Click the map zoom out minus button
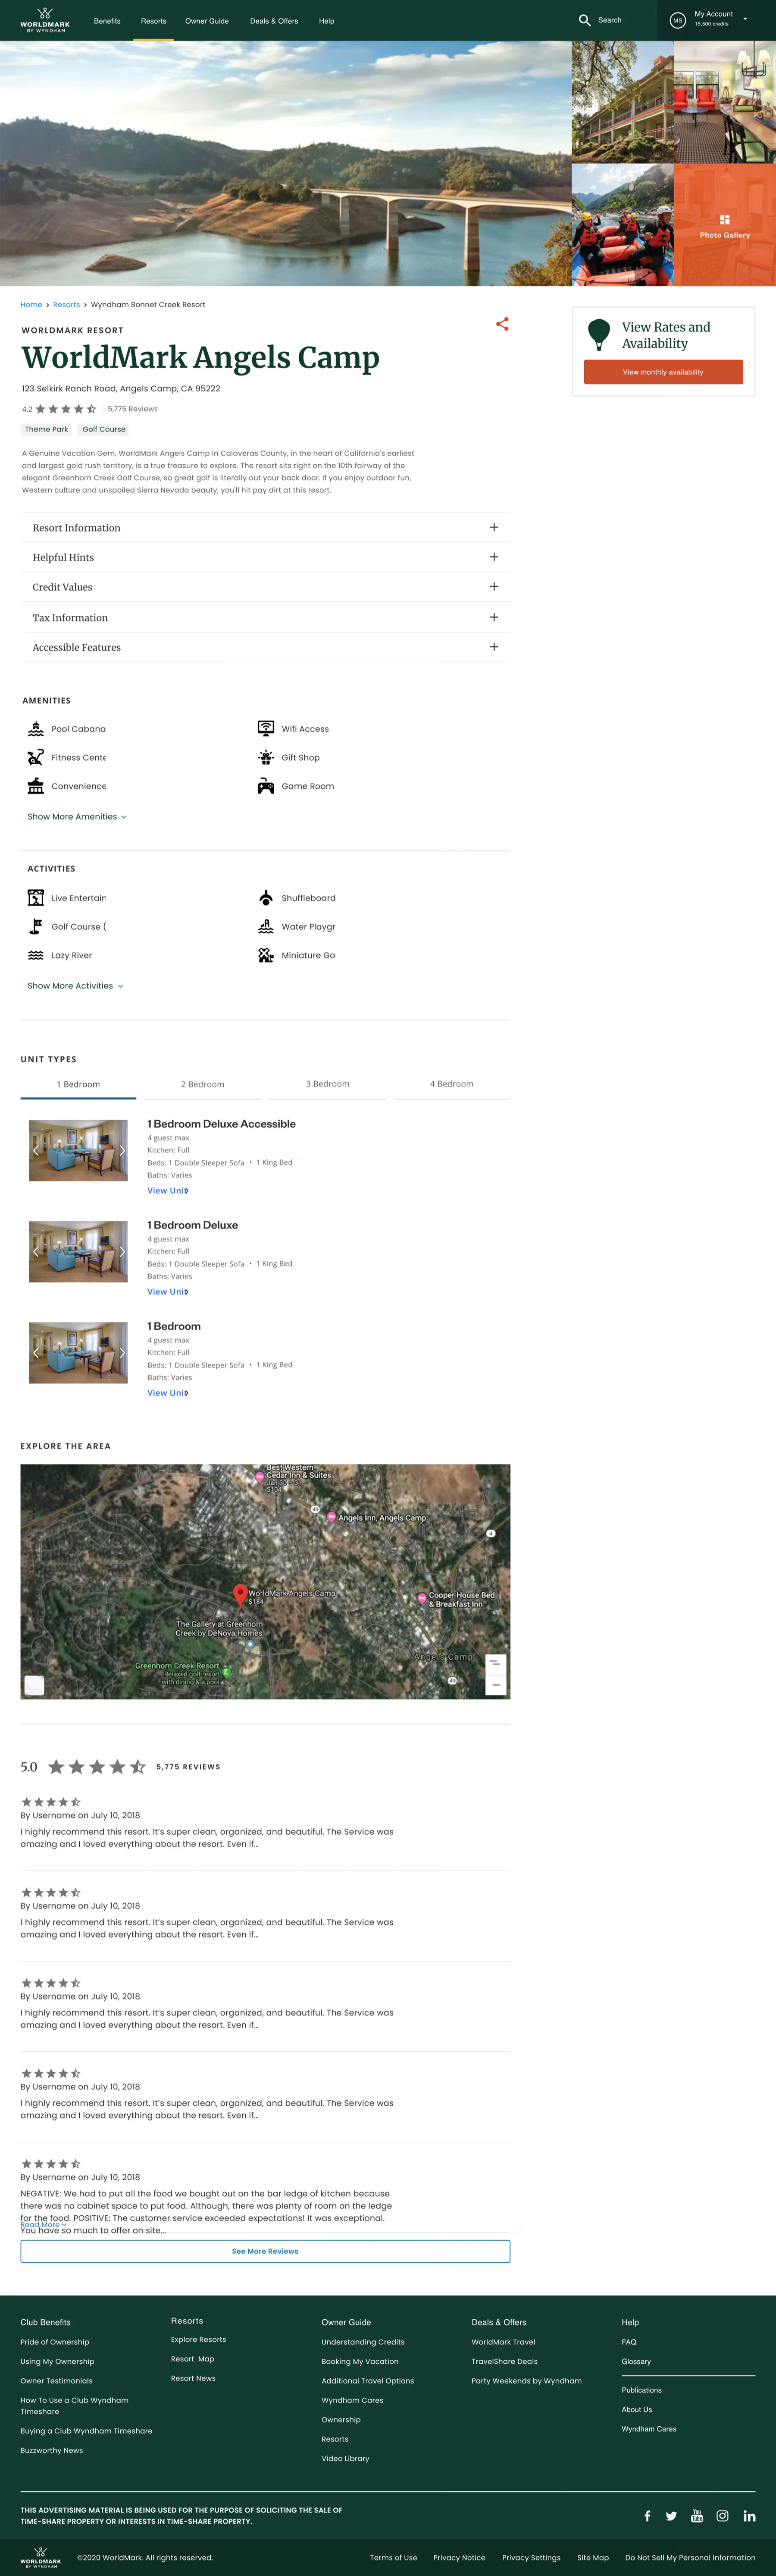This screenshot has height=2576, width=776. coord(495,1685)
